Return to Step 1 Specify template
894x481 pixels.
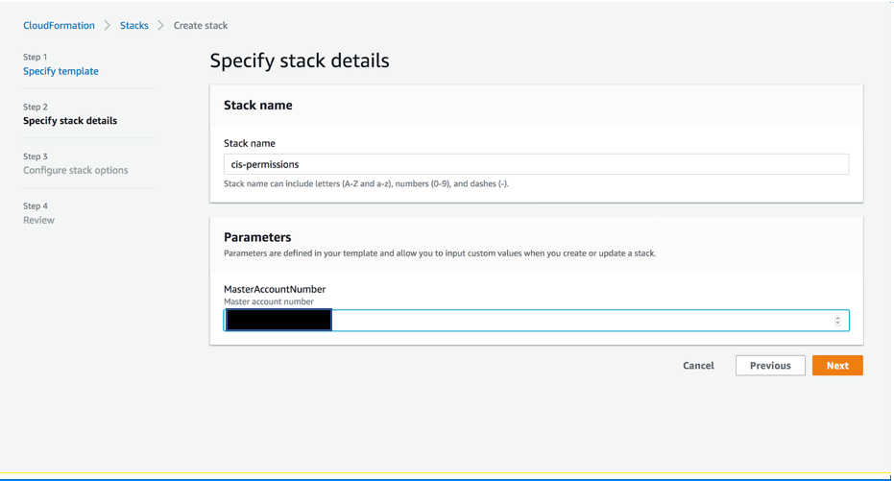coord(60,71)
